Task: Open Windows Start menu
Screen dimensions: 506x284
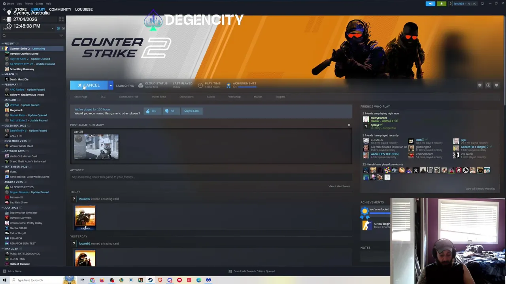Action: pos(5,280)
